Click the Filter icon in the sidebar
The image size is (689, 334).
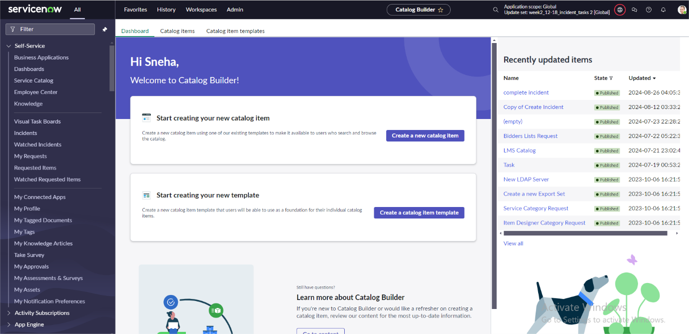pyautogui.click(x=11, y=29)
